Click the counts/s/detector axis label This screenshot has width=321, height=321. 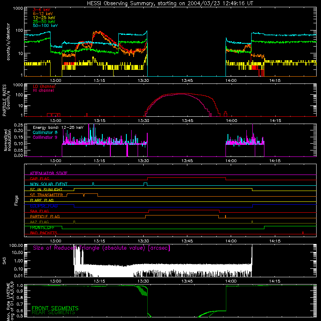pyautogui.click(x=8, y=42)
